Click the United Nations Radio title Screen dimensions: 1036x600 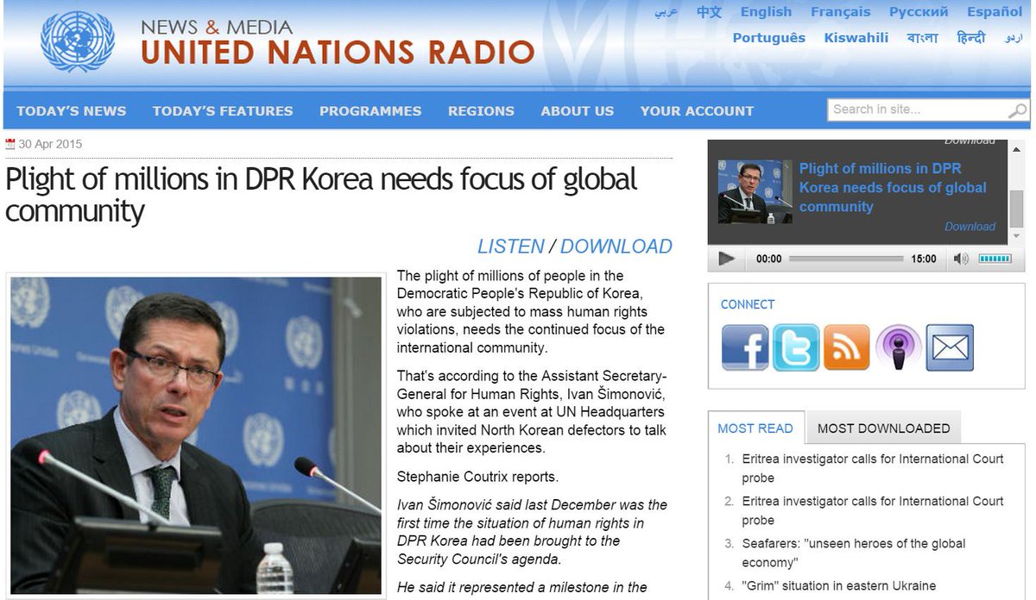pyautogui.click(x=338, y=53)
